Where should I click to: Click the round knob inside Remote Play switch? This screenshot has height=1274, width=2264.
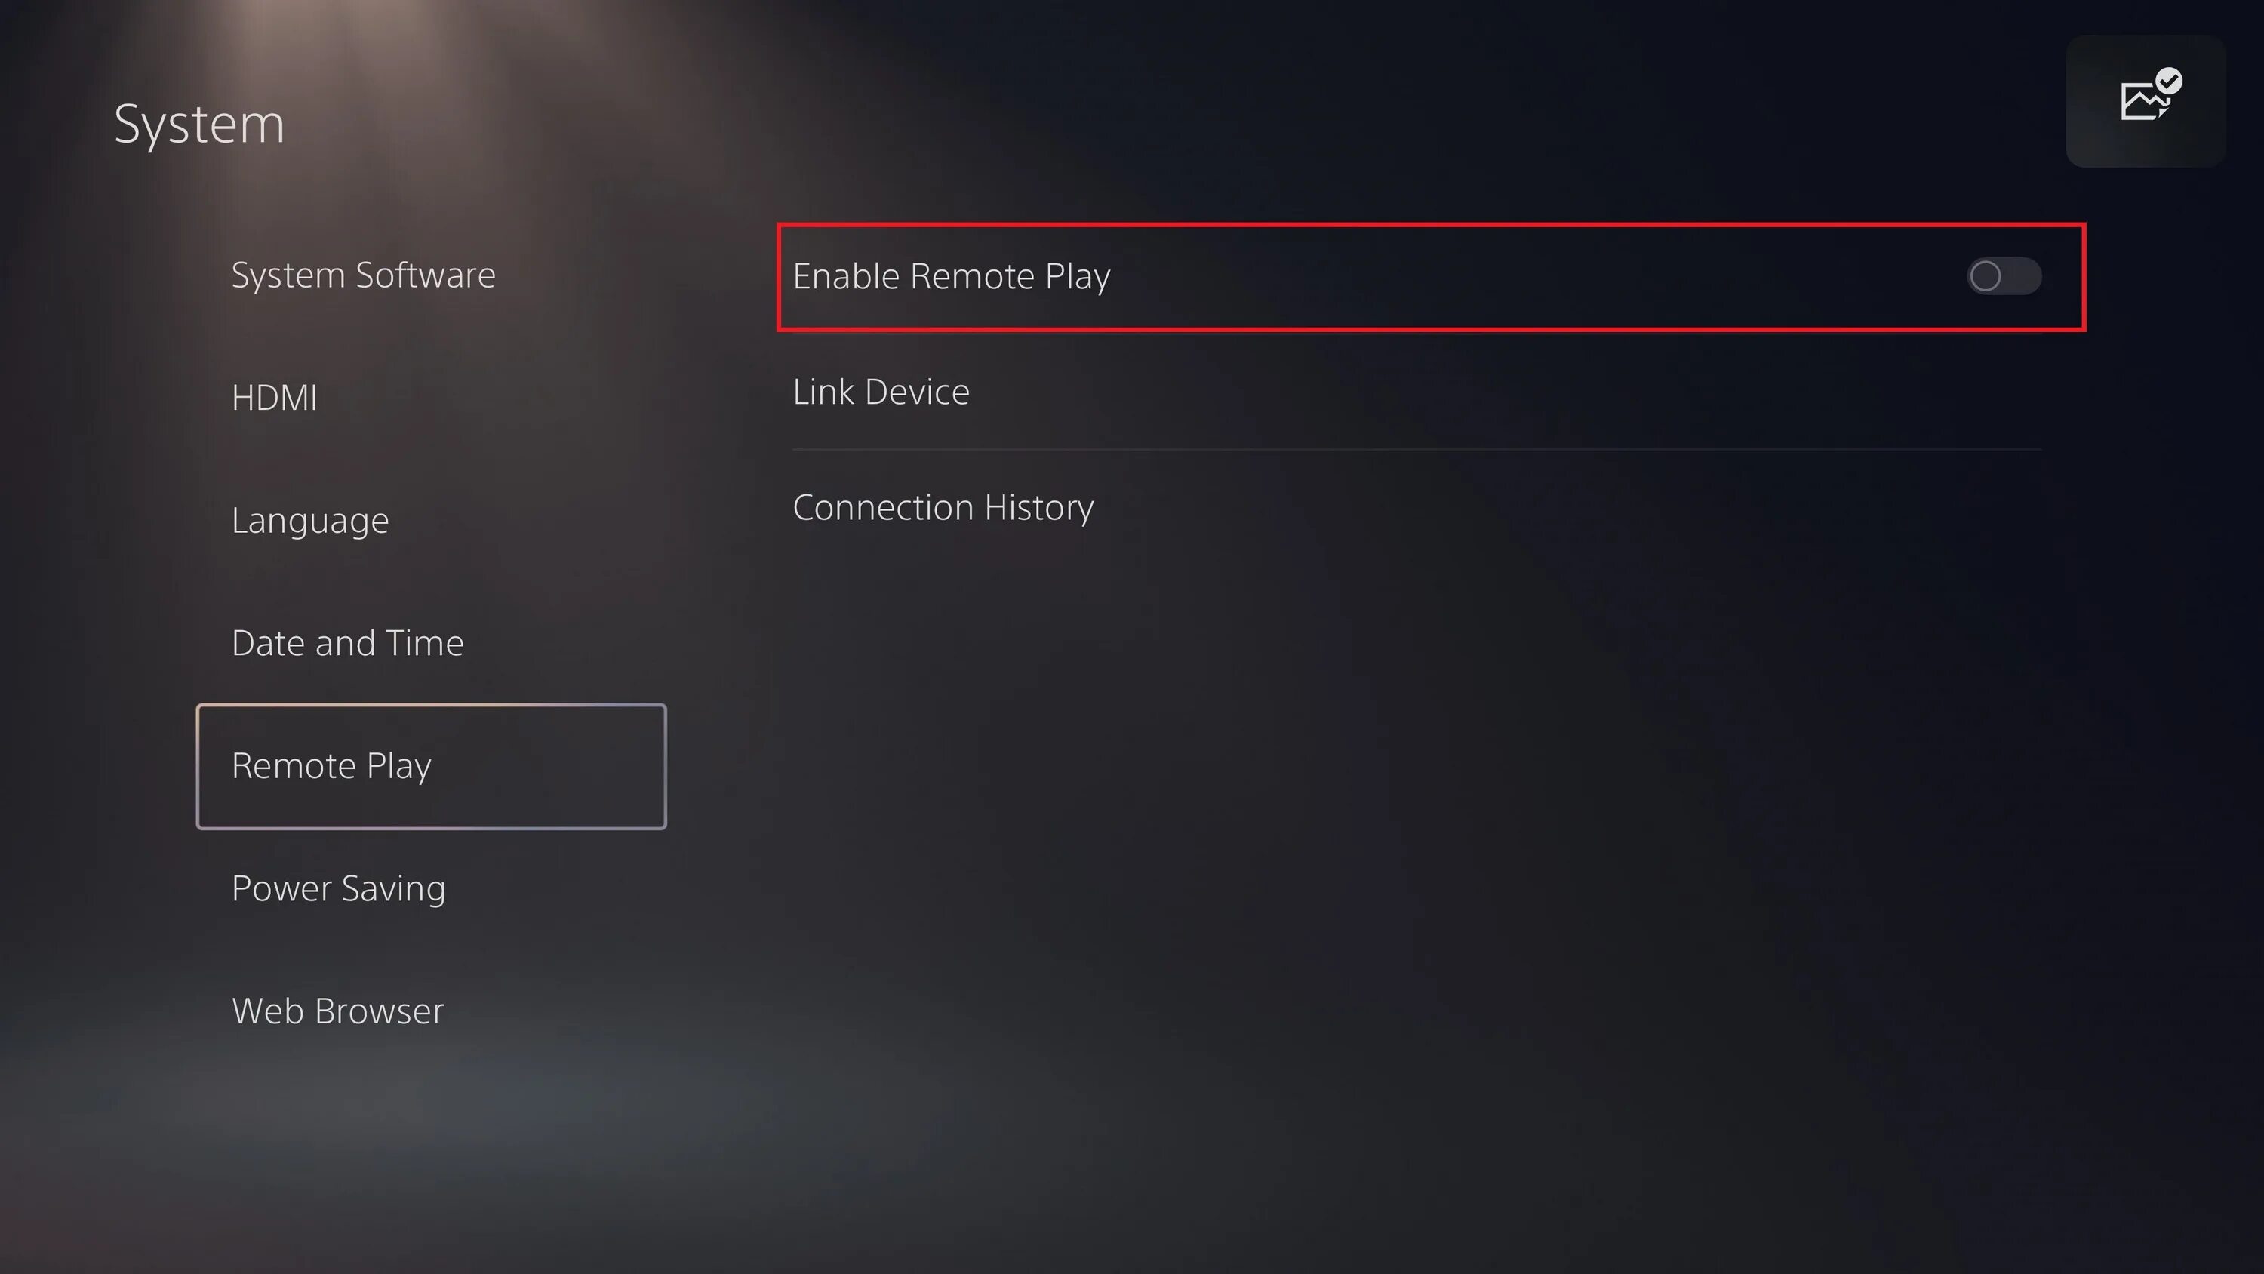click(x=1986, y=276)
